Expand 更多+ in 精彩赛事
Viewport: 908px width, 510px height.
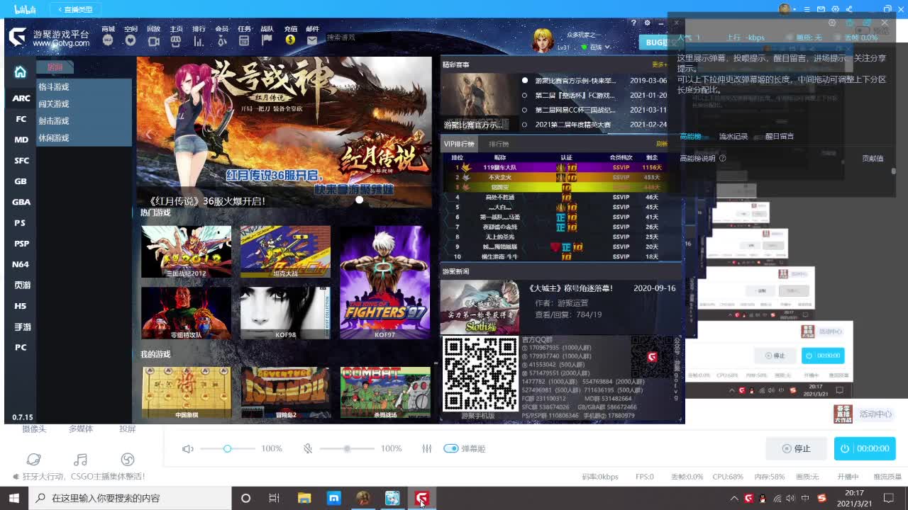click(x=659, y=64)
